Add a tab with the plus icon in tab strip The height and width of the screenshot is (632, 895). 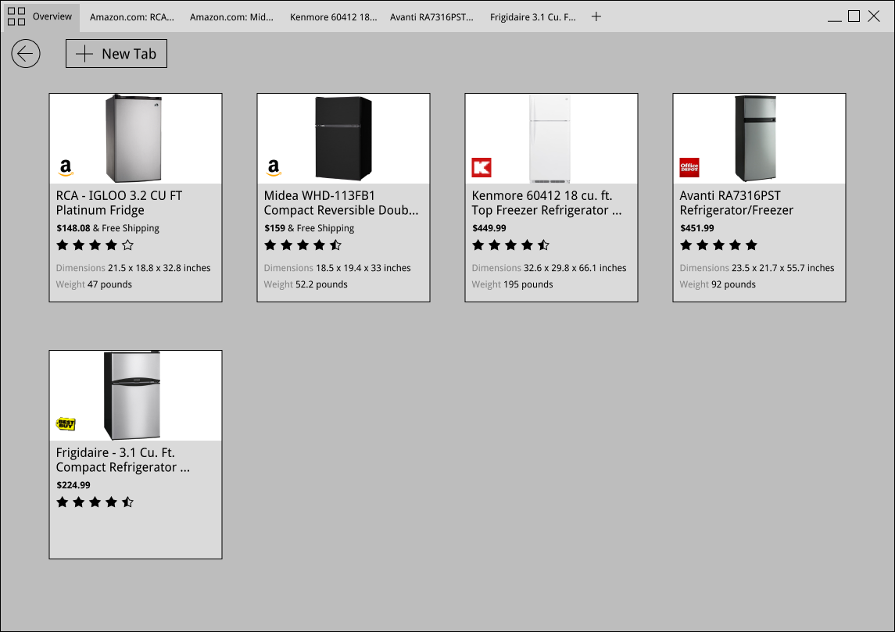click(x=596, y=16)
